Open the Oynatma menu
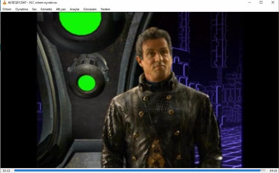Screen dimensions: 279x173 pyautogui.click(x=22, y=9)
